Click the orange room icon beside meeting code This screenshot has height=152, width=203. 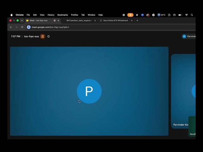click(x=43, y=36)
